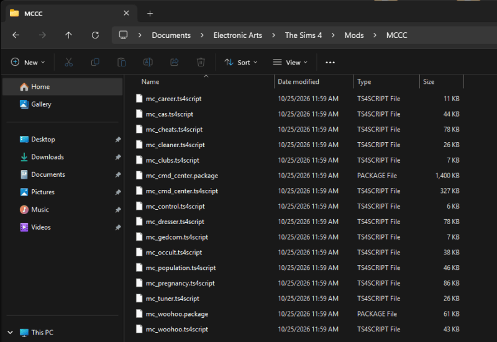497x342 pixels.
Task: Expand chevron after Mods in breadcrumb
Action: click(x=375, y=35)
